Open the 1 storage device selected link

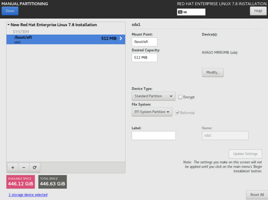click(28, 195)
